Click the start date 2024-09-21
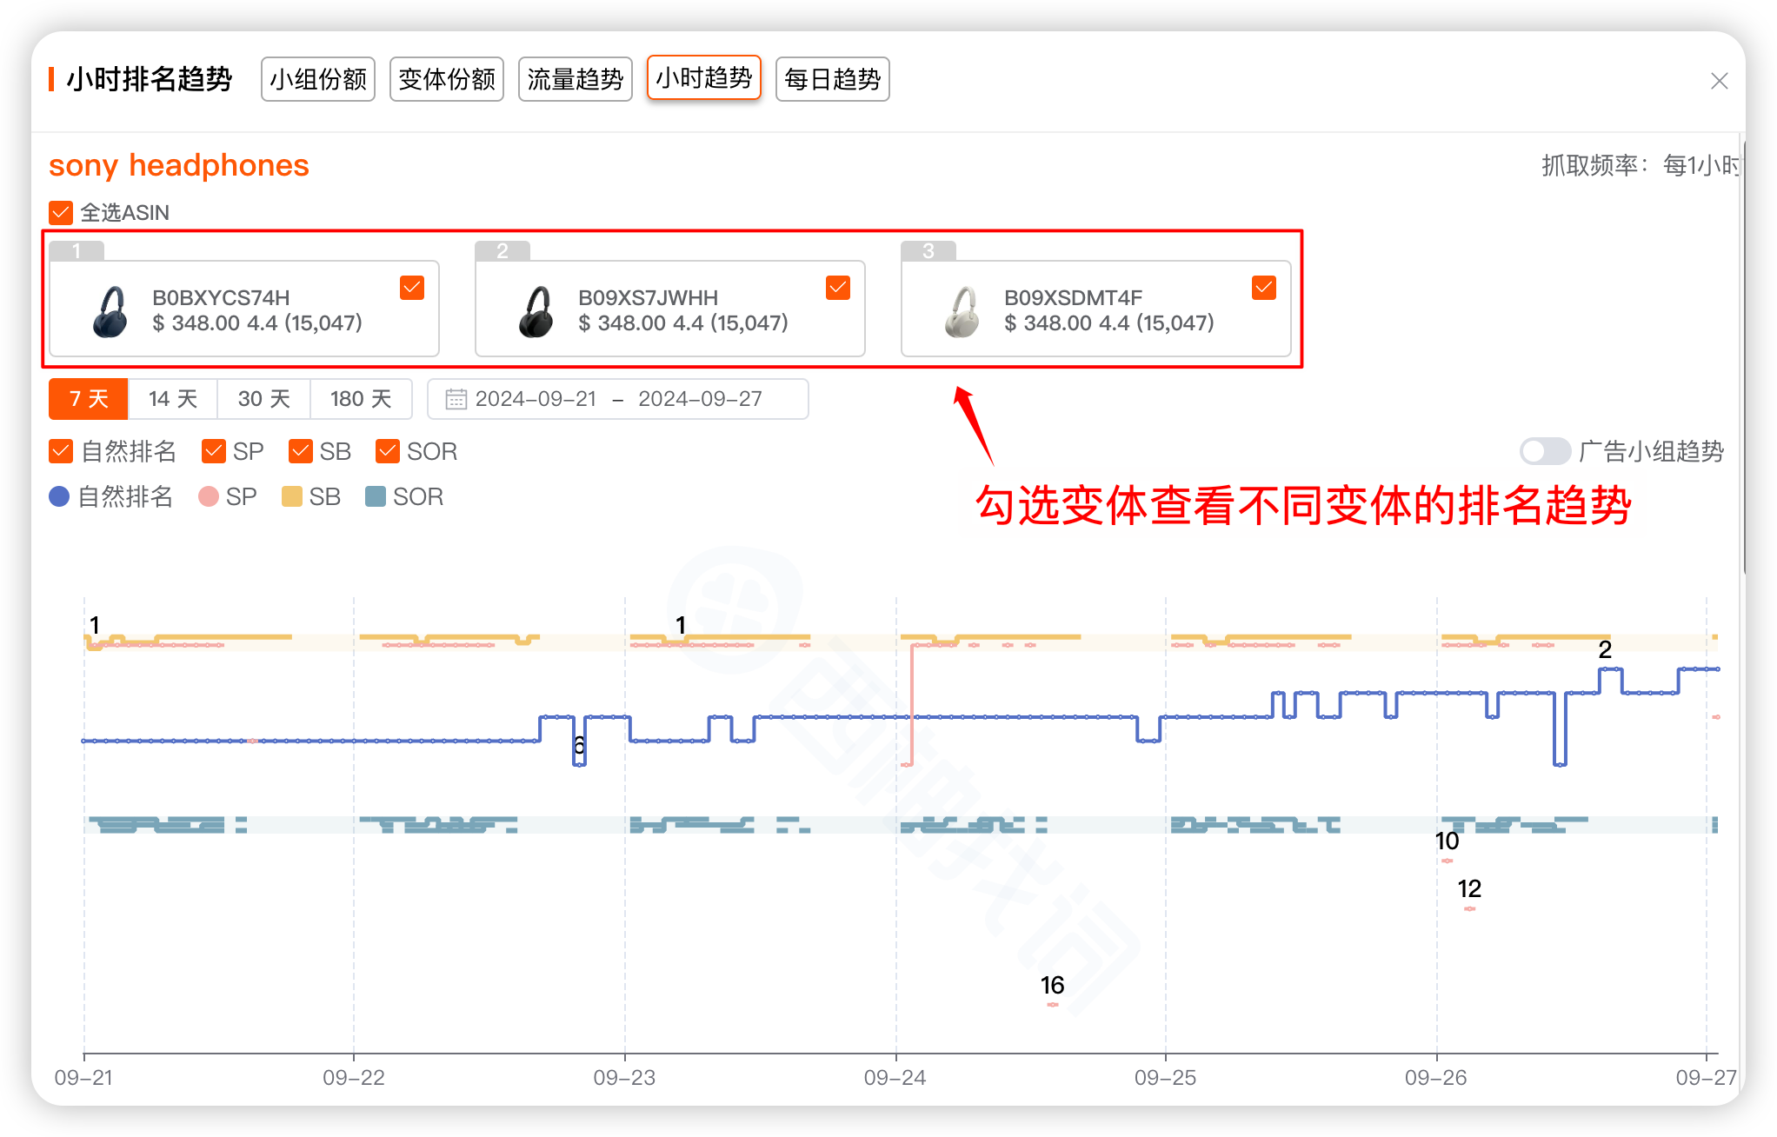1777x1137 pixels. coord(536,399)
